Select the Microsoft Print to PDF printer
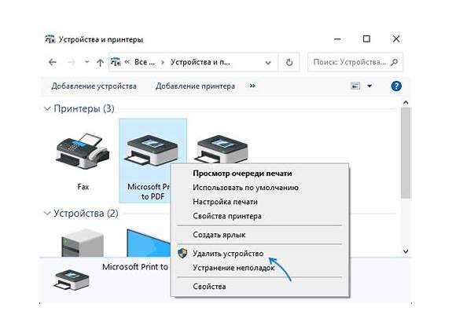The width and height of the screenshot is (452, 333). [153, 160]
